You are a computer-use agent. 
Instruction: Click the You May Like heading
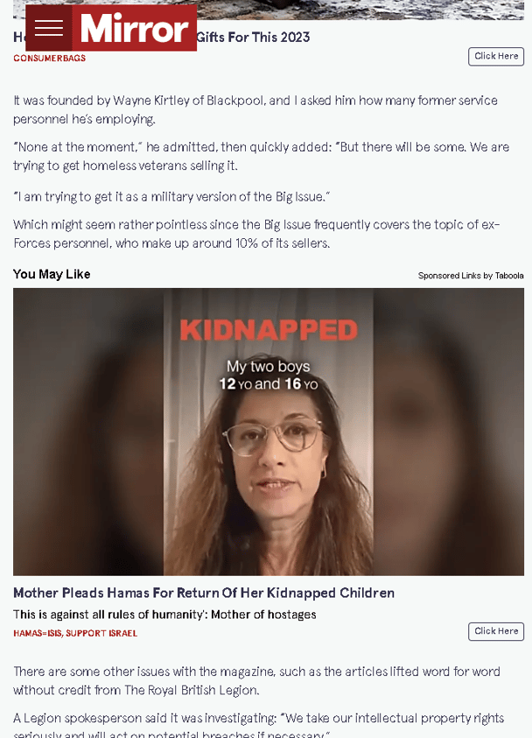click(x=52, y=274)
